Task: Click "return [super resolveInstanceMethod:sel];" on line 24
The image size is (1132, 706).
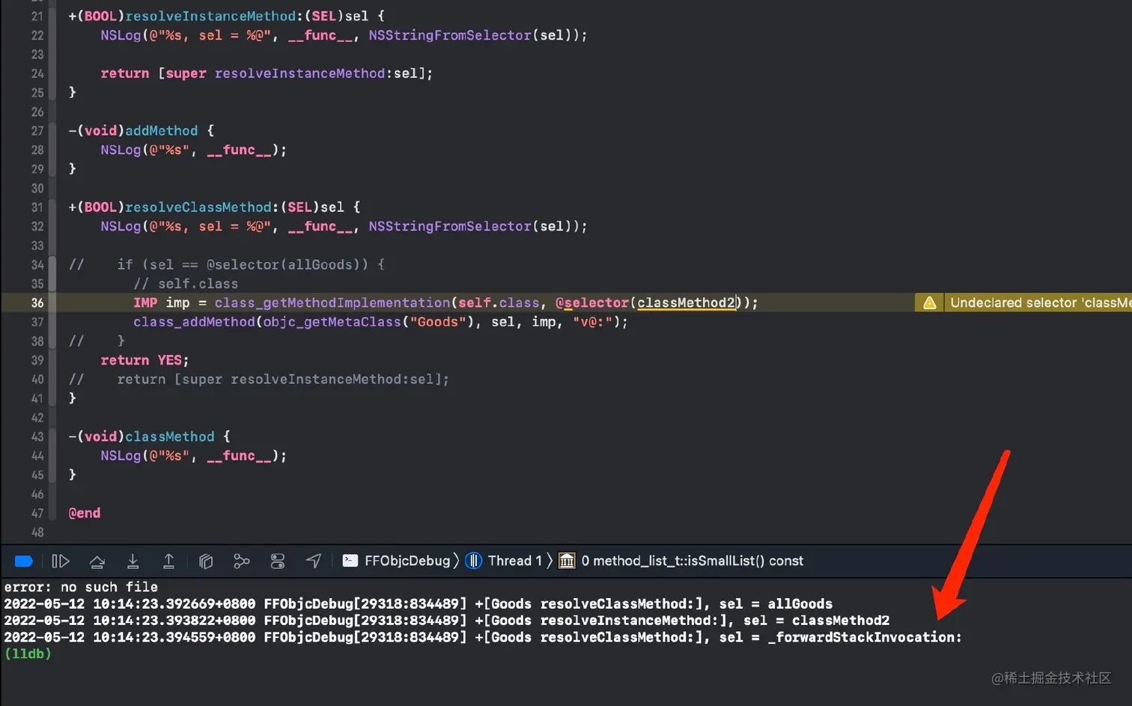Action: 267,73
